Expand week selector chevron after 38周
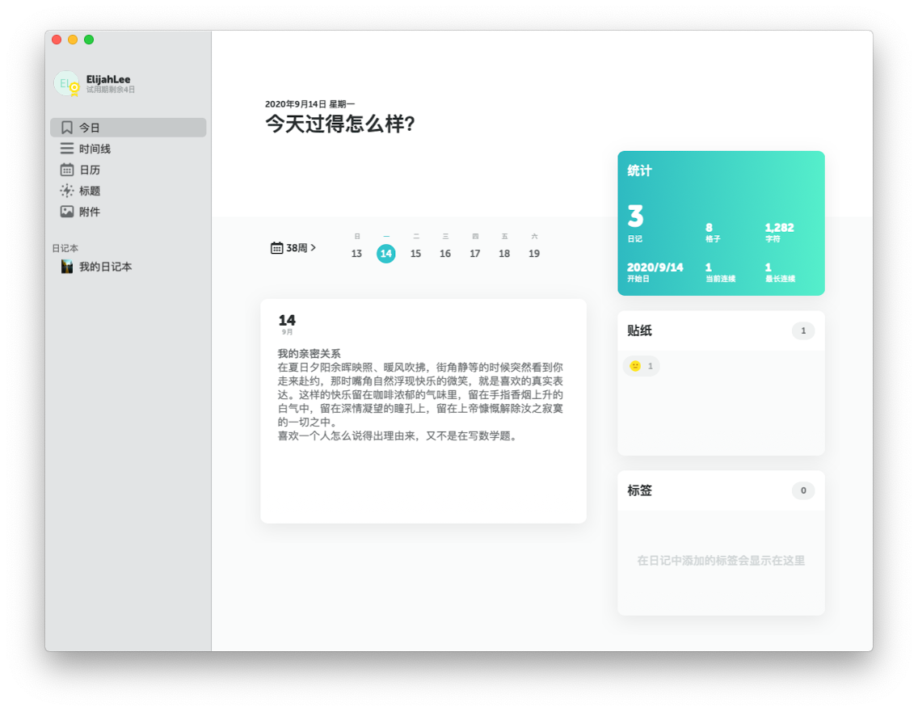 (x=314, y=248)
